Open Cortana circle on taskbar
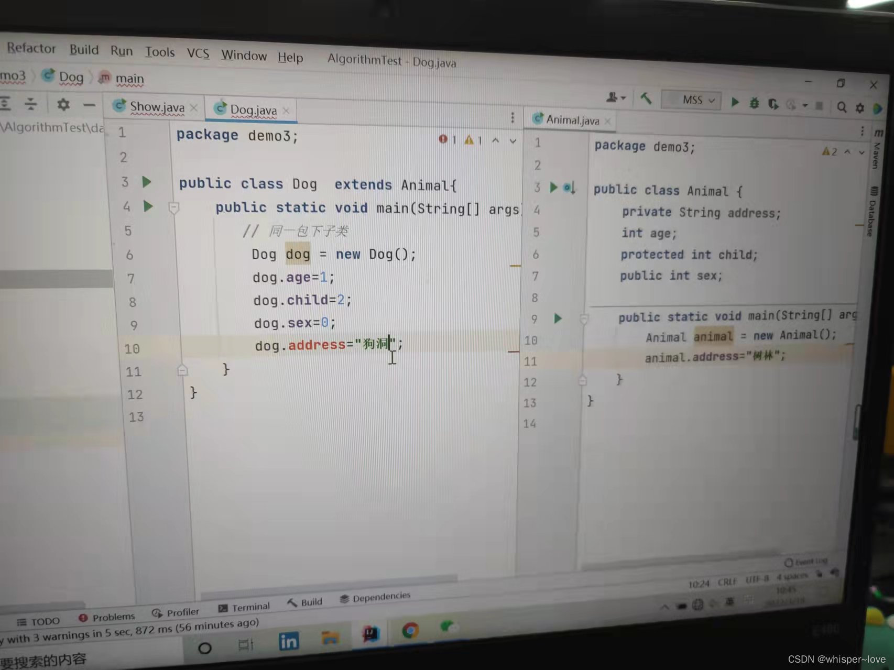 [205, 648]
